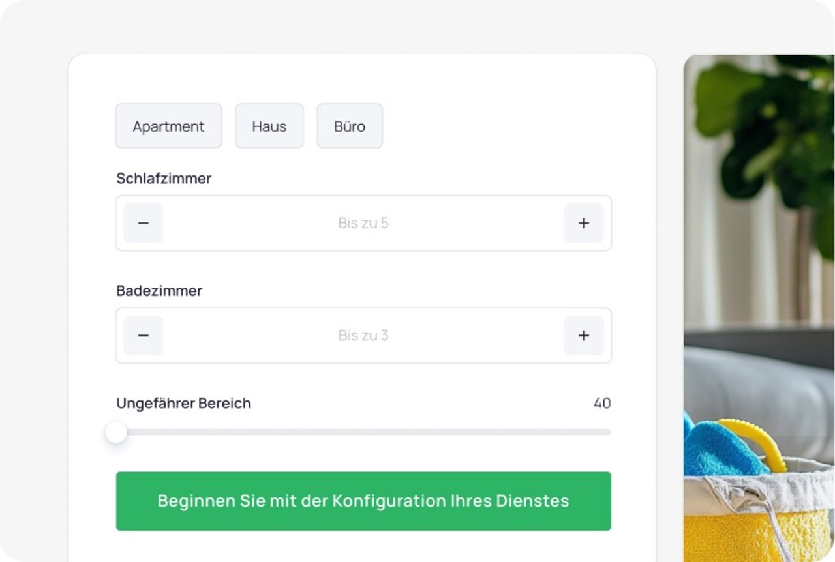Start configuration with the green Beginnen Sie button

pos(363,501)
